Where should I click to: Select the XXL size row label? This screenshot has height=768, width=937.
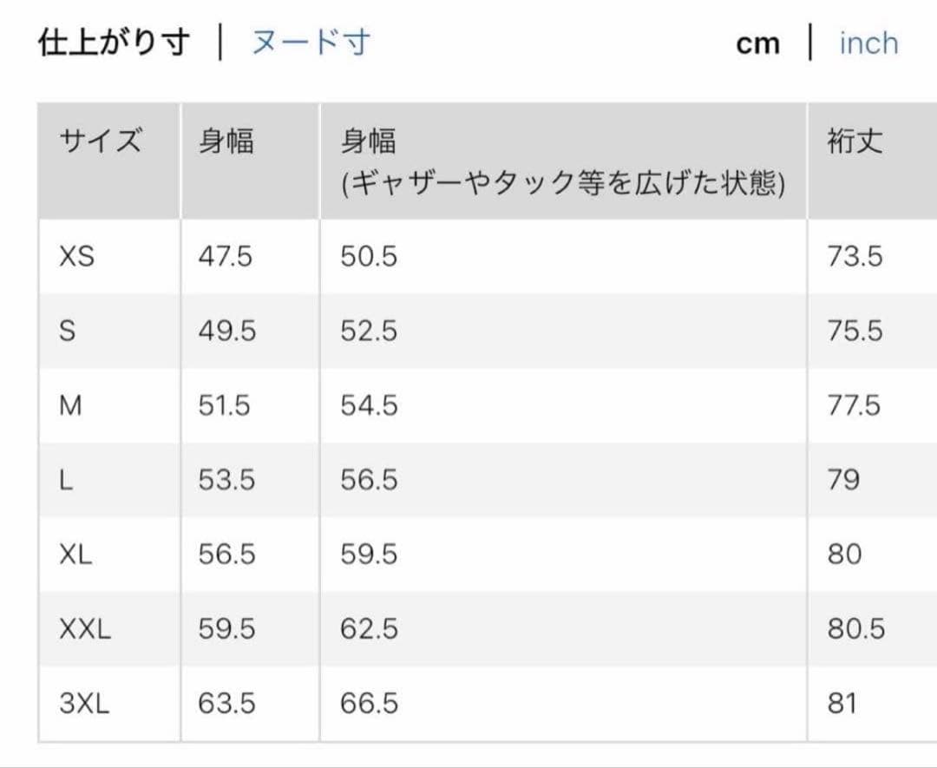click(85, 629)
